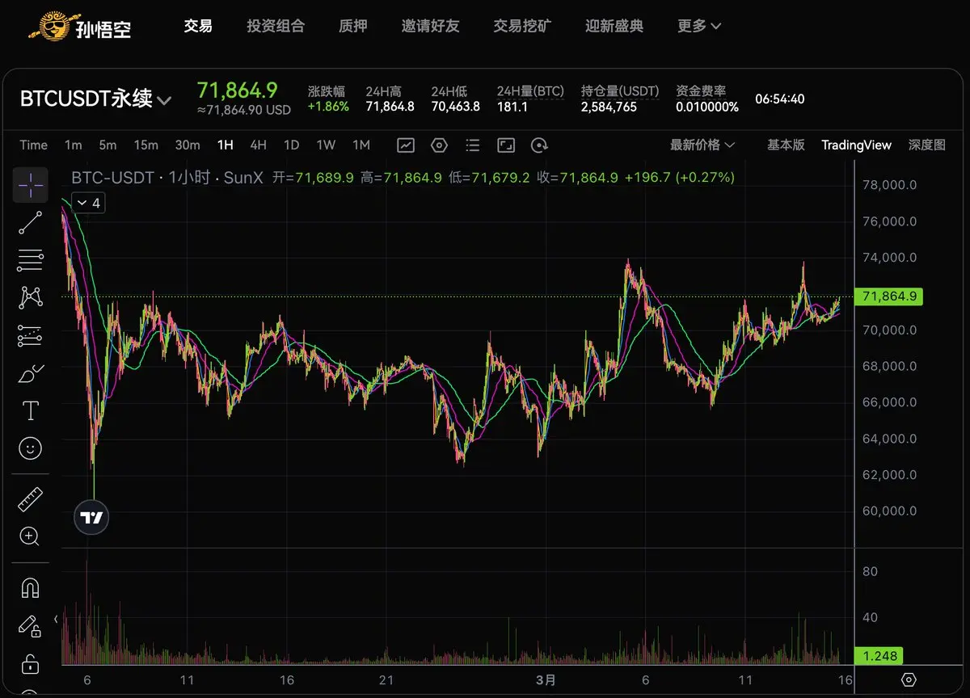Open the indicators chart-type icon
The height and width of the screenshot is (698, 970).
406,145
